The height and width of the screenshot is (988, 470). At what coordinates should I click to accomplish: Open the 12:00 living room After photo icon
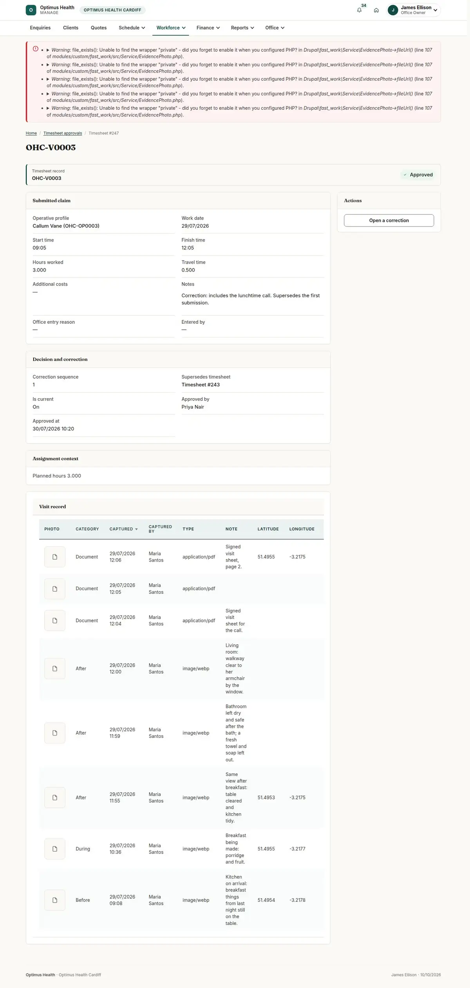55,668
